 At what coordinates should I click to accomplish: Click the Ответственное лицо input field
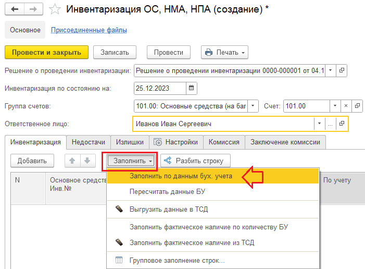[223, 124]
